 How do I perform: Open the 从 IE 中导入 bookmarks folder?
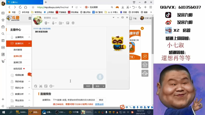pyautogui.click(x=111, y=12)
